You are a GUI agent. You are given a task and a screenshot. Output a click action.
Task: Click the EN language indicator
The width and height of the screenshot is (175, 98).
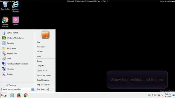coord(149,95)
